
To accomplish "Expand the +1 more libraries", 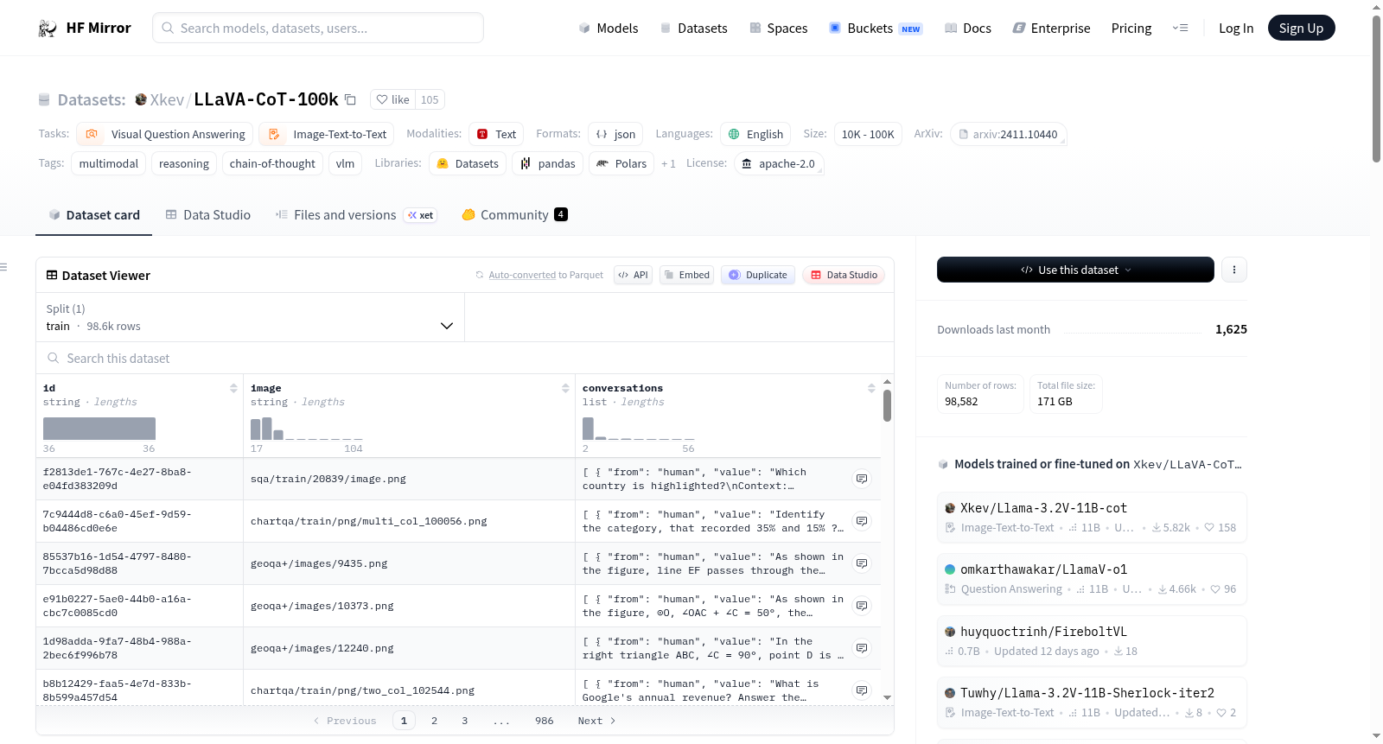I will coord(668,163).
